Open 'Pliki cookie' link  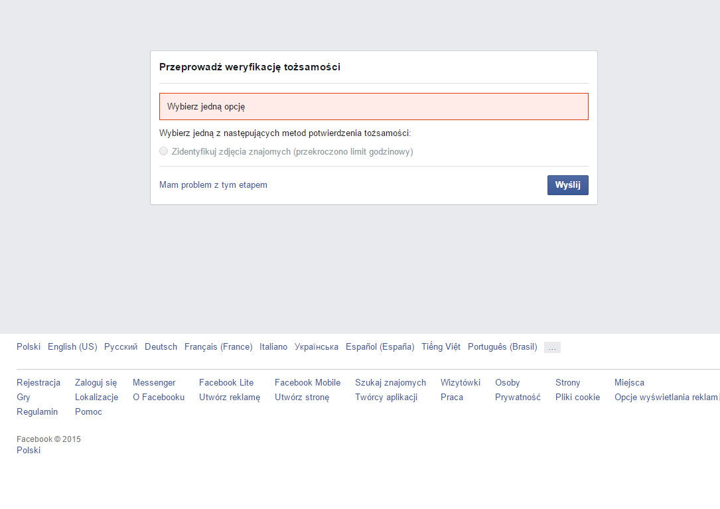[577, 398]
